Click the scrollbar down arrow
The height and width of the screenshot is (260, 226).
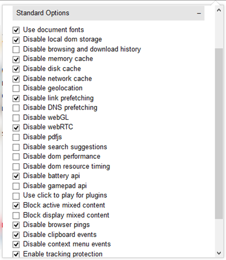click(219, 253)
